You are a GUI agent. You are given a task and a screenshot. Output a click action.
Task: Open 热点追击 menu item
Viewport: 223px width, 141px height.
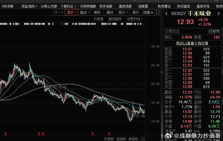pos(184,6)
